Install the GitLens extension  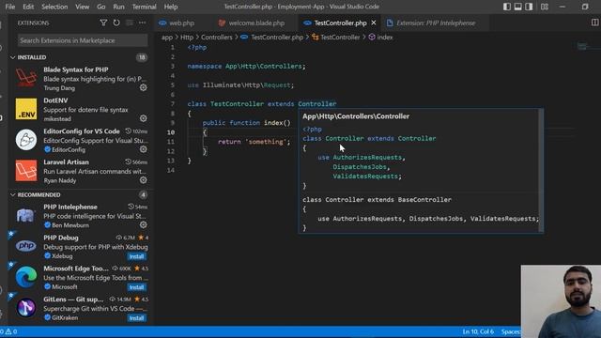pos(136,317)
